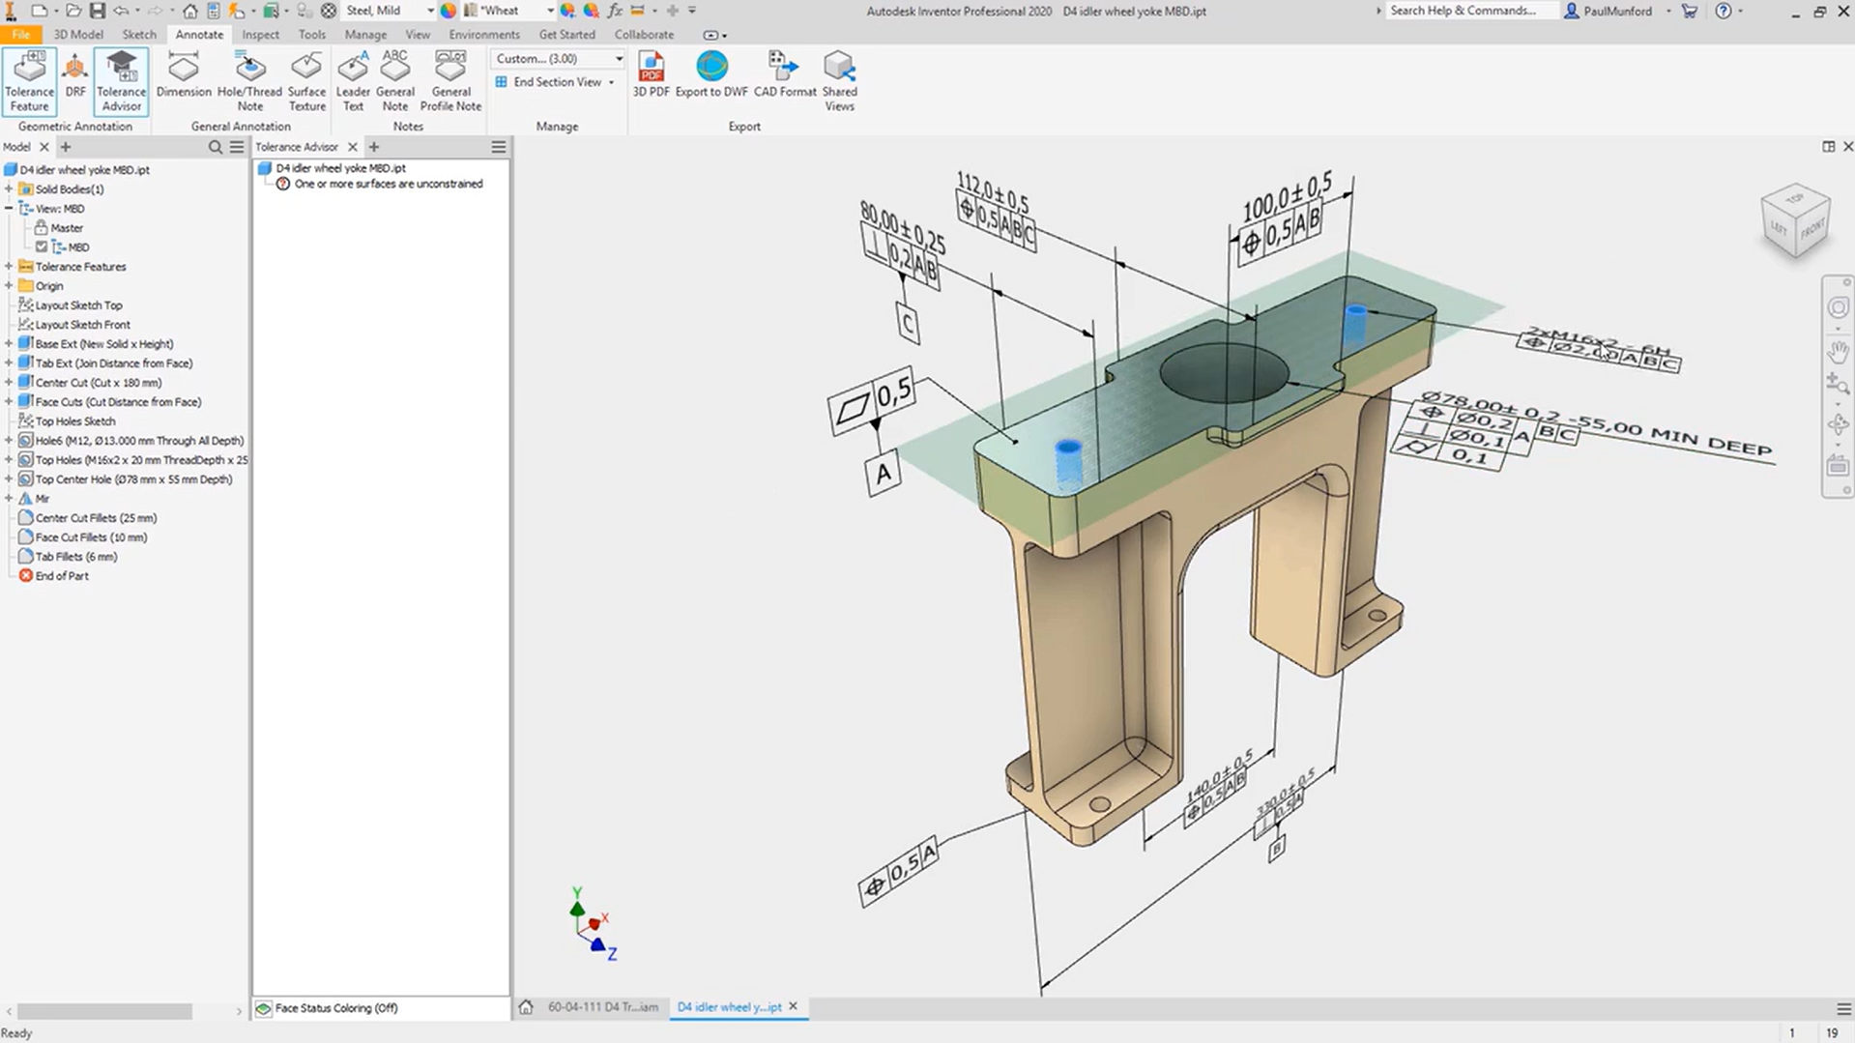Click the End Section View button

point(549,83)
